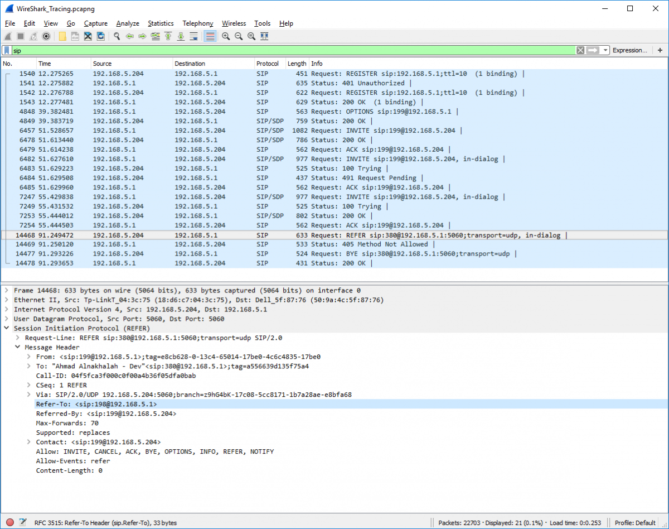Screen dimensions: 669x529
Task: Open the recent display filters dropdown
Action: (x=605, y=50)
